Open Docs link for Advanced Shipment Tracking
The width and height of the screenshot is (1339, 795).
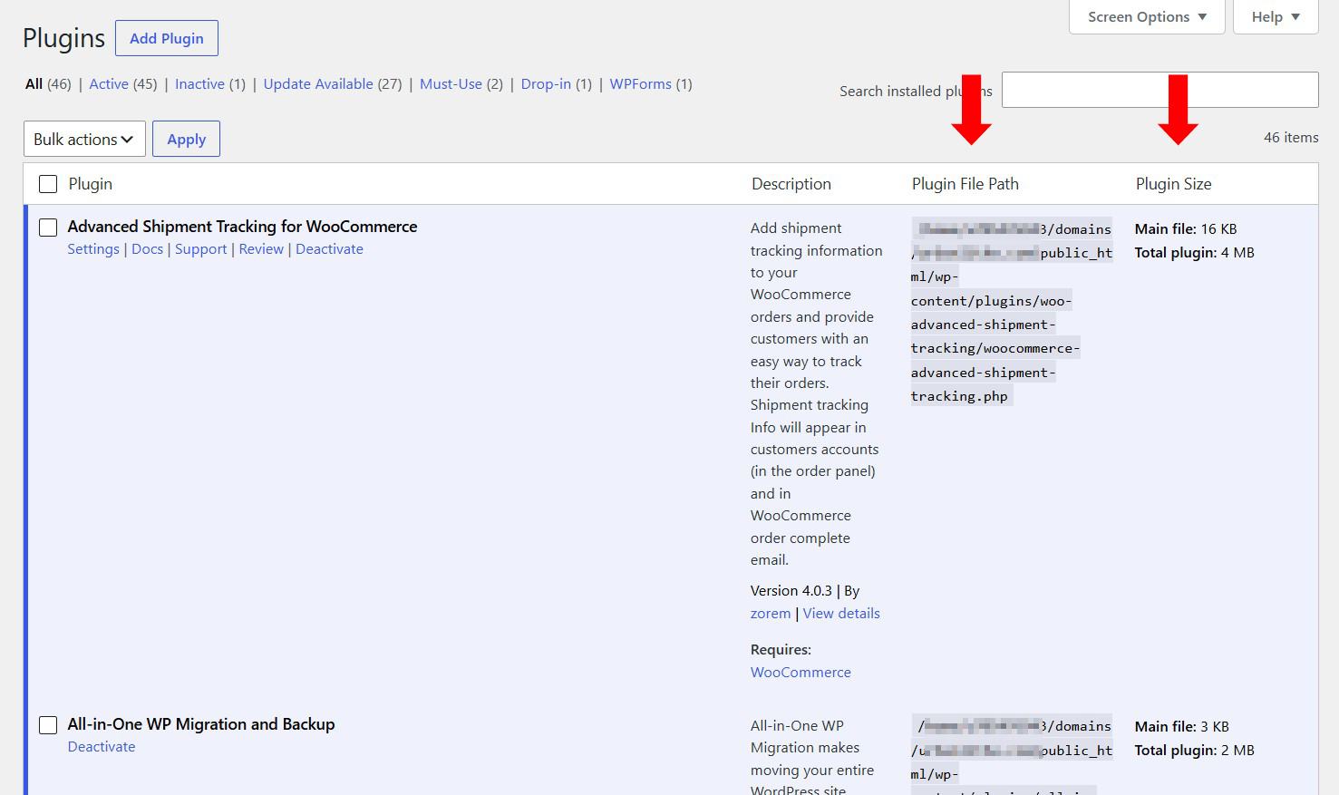(x=148, y=249)
